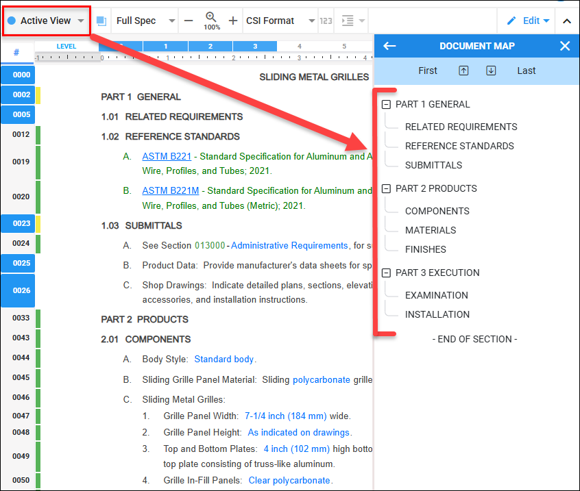Click the 013000 section number
This screenshot has width=580, height=491.
210,245
